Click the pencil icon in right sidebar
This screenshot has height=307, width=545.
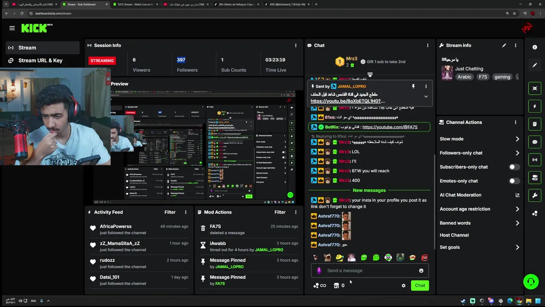pyautogui.click(x=535, y=65)
